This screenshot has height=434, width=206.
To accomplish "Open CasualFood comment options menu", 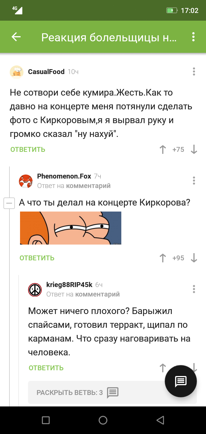I will pyautogui.click(x=194, y=72).
